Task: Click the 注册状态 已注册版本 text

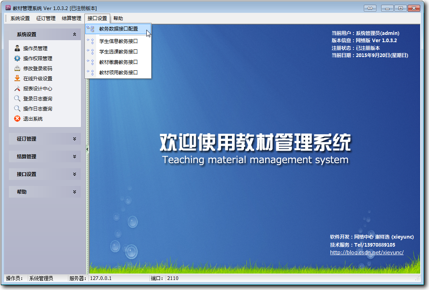Action: 356,48
